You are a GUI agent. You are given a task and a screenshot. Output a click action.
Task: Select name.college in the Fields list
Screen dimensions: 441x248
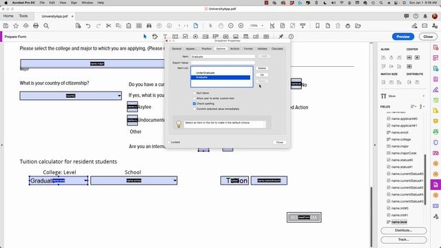coord(401,139)
